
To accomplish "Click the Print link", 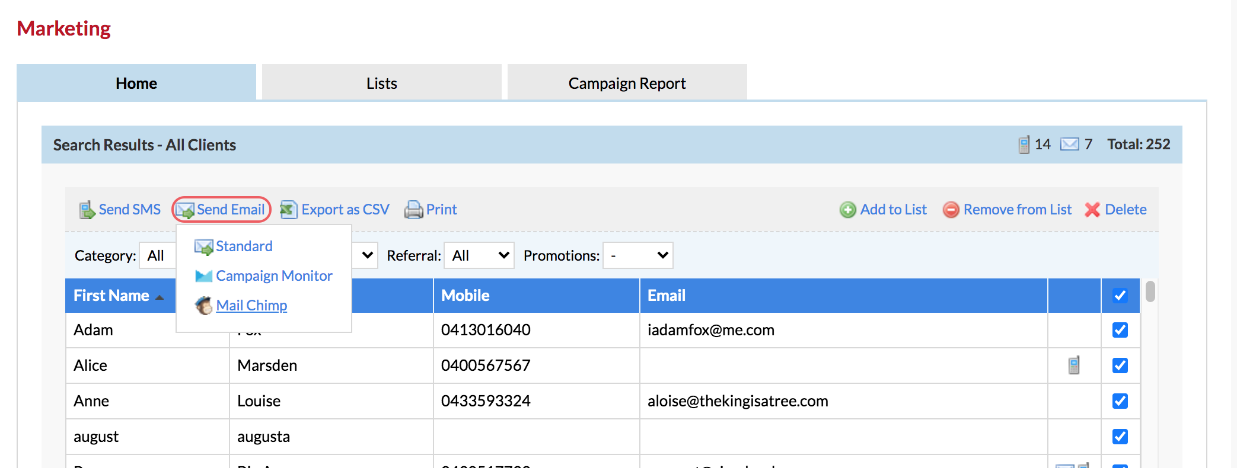I will click(442, 210).
